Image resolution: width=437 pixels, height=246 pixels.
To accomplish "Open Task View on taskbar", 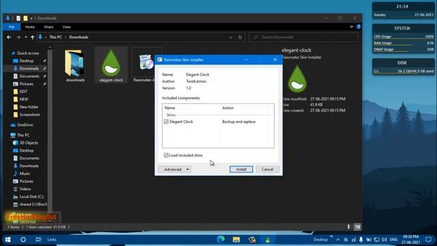I will coord(38,240).
